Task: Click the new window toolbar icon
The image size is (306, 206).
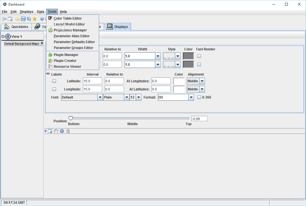Action: pyautogui.click(x=10, y=19)
